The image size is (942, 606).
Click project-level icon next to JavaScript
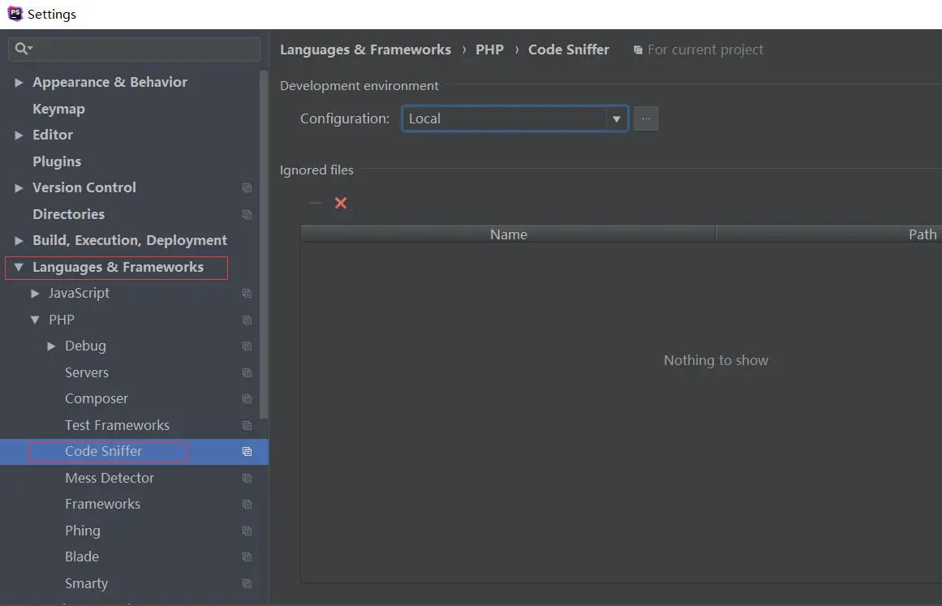coord(247,293)
